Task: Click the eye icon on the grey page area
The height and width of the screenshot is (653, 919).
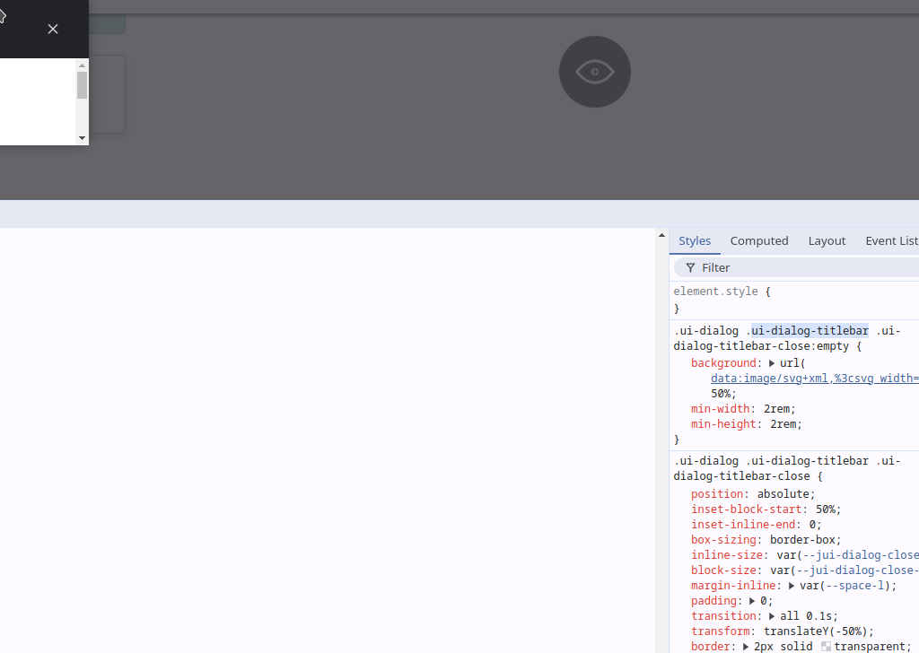Action: pyautogui.click(x=594, y=72)
